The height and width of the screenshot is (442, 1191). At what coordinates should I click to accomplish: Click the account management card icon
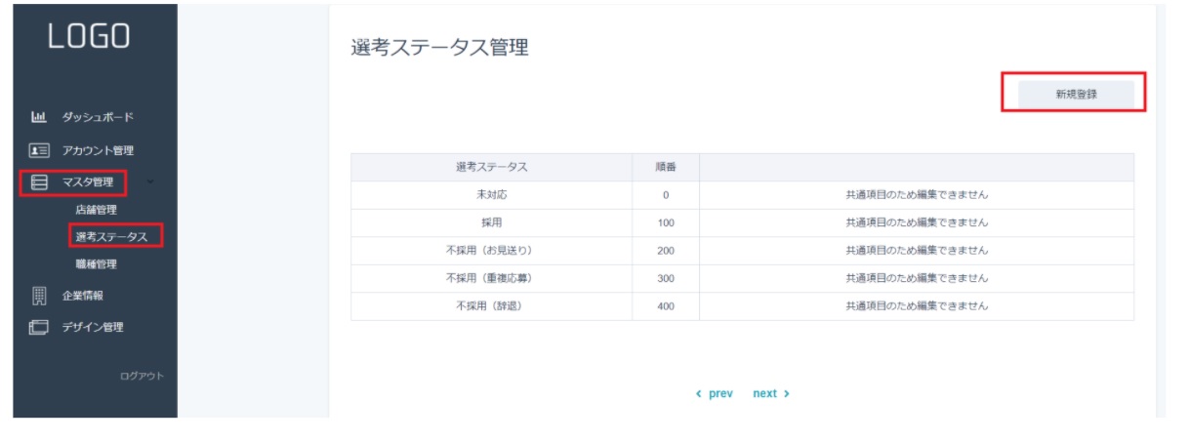(x=39, y=151)
